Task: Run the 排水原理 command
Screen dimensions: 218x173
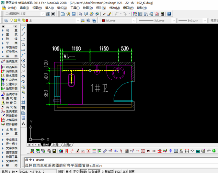Action: click(9, 76)
